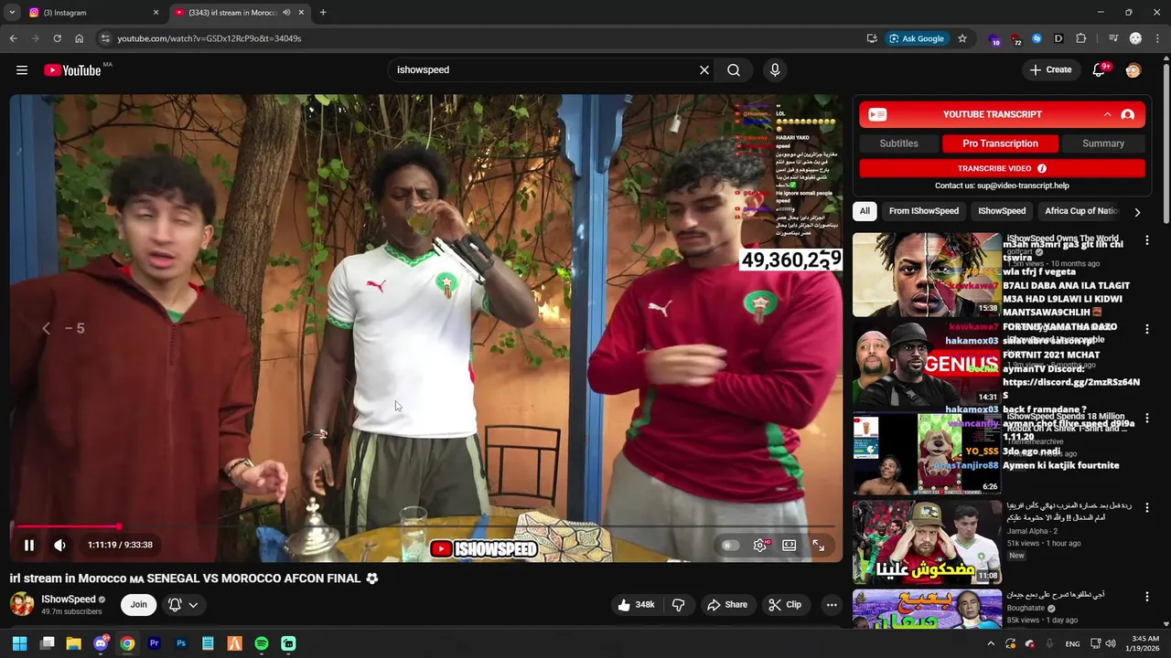Open Spotify from the taskbar
Image resolution: width=1171 pixels, height=658 pixels.
[262, 643]
